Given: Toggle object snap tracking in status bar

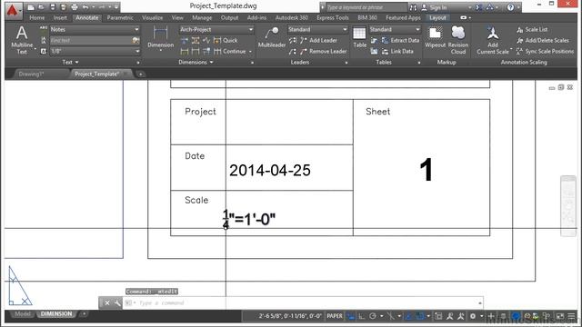Looking at the screenshot, I should pyautogui.click(x=408, y=316).
